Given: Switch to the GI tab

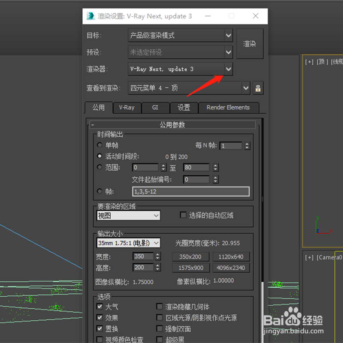Looking at the screenshot, I should click(x=155, y=108).
